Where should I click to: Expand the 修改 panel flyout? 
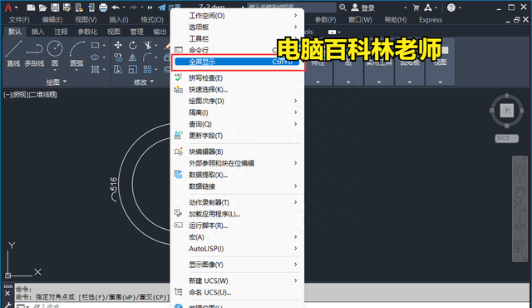click(144, 82)
